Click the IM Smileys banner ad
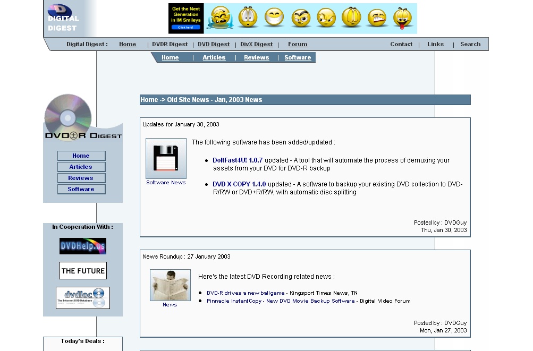The image size is (533, 351). [x=186, y=19]
